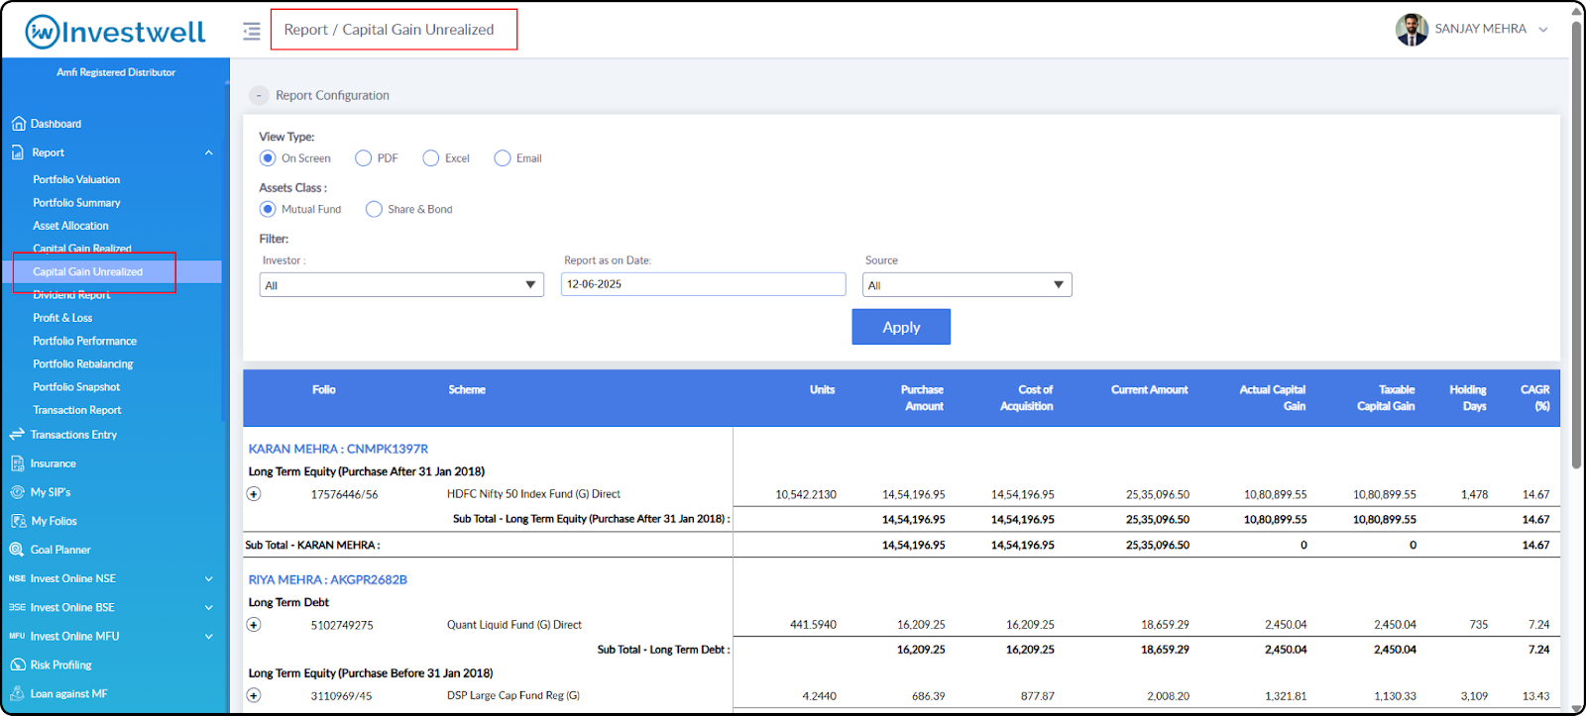Click folio number 17576446/56
This screenshot has width=1586, height=716.
344,494
